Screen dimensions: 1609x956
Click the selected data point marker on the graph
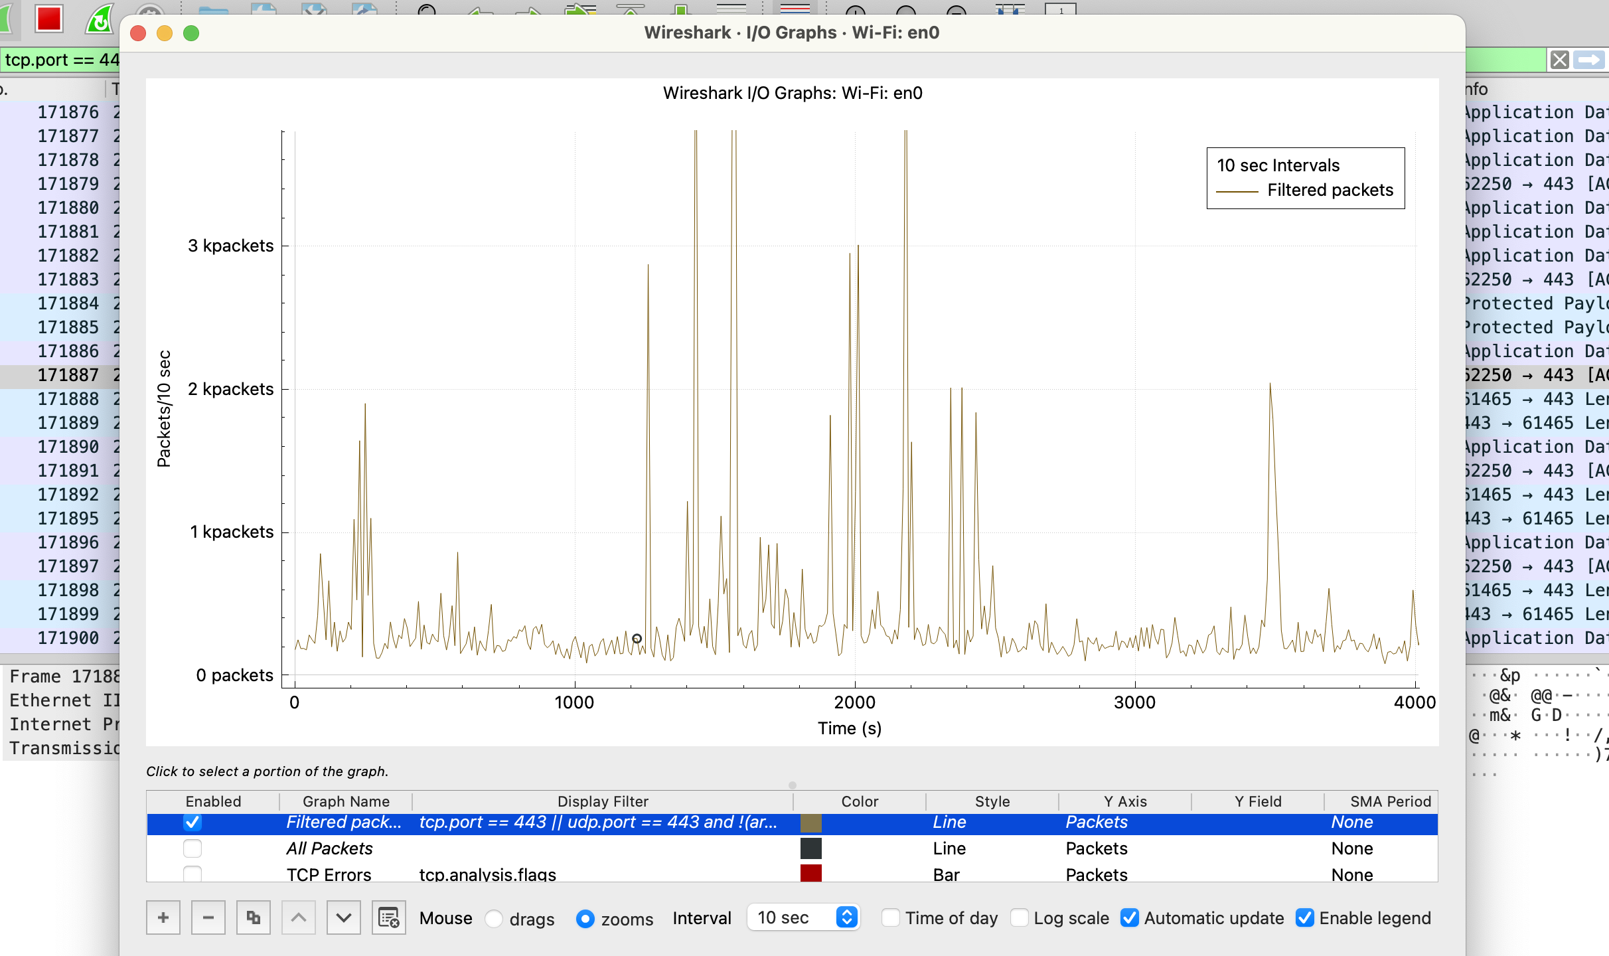coord(637,639)
